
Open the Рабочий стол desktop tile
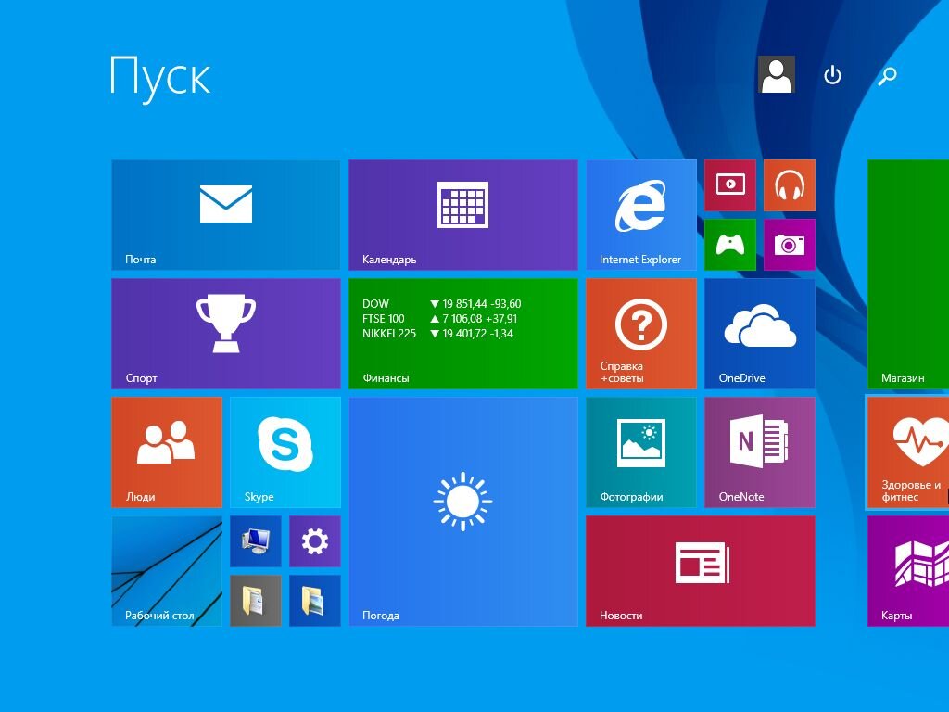point(167,571)
